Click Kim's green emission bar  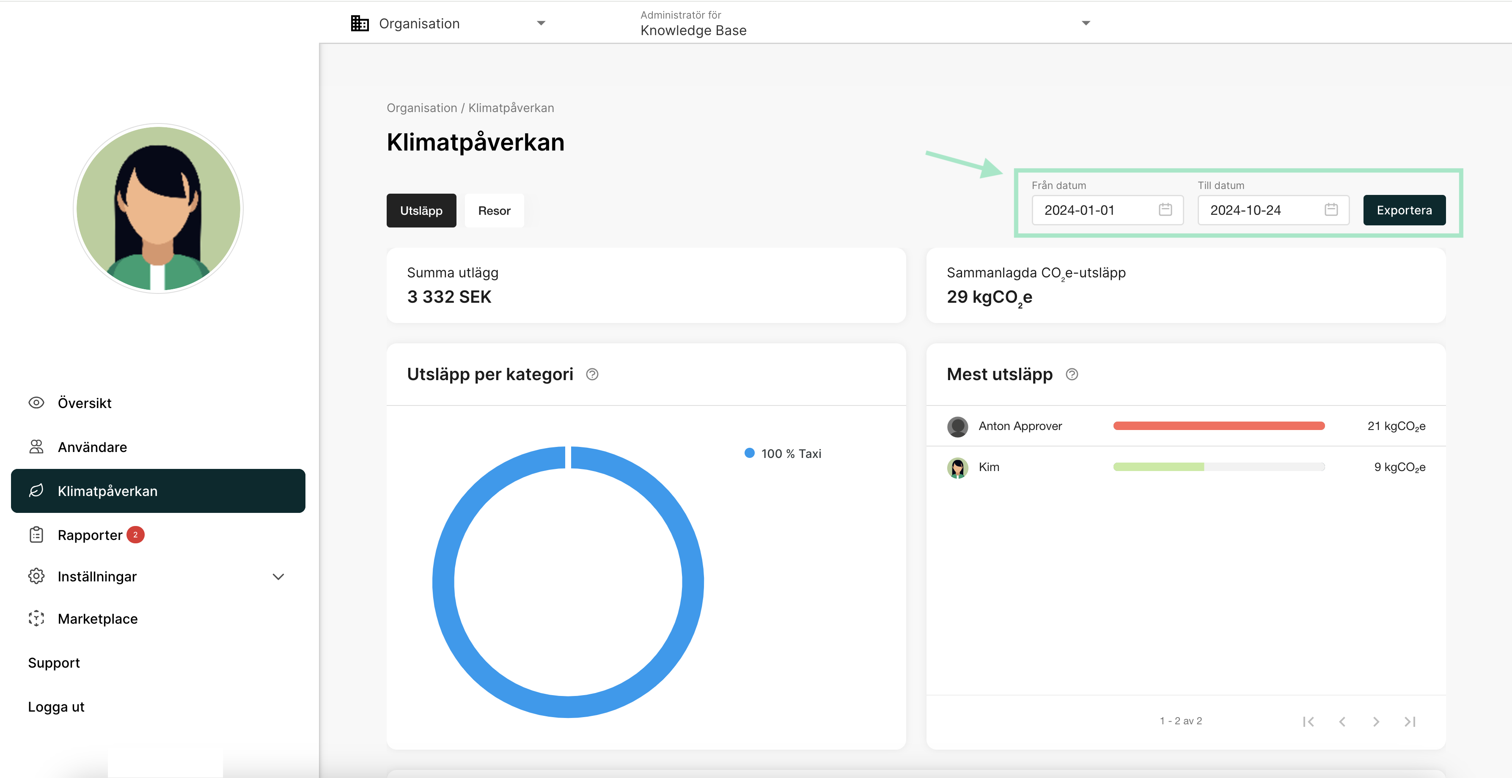tap(1158, 467)
